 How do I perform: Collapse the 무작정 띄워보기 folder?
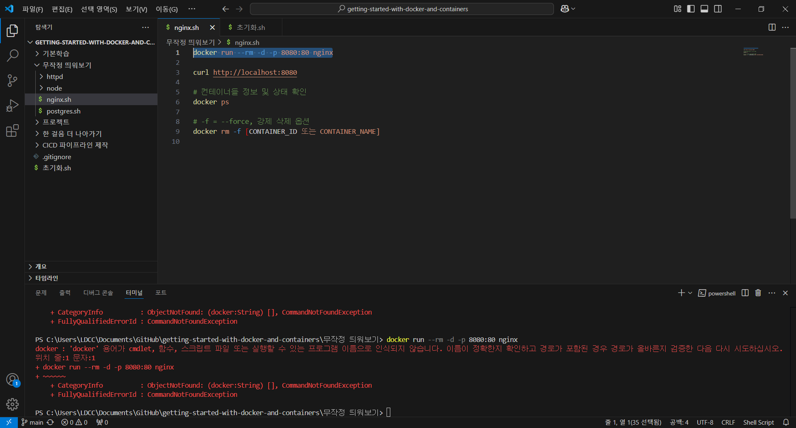pyautogui.click(x=91, y=65)
